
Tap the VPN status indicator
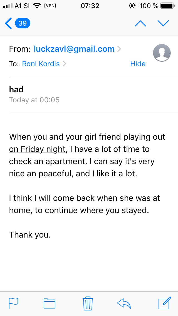pos(50,5)
